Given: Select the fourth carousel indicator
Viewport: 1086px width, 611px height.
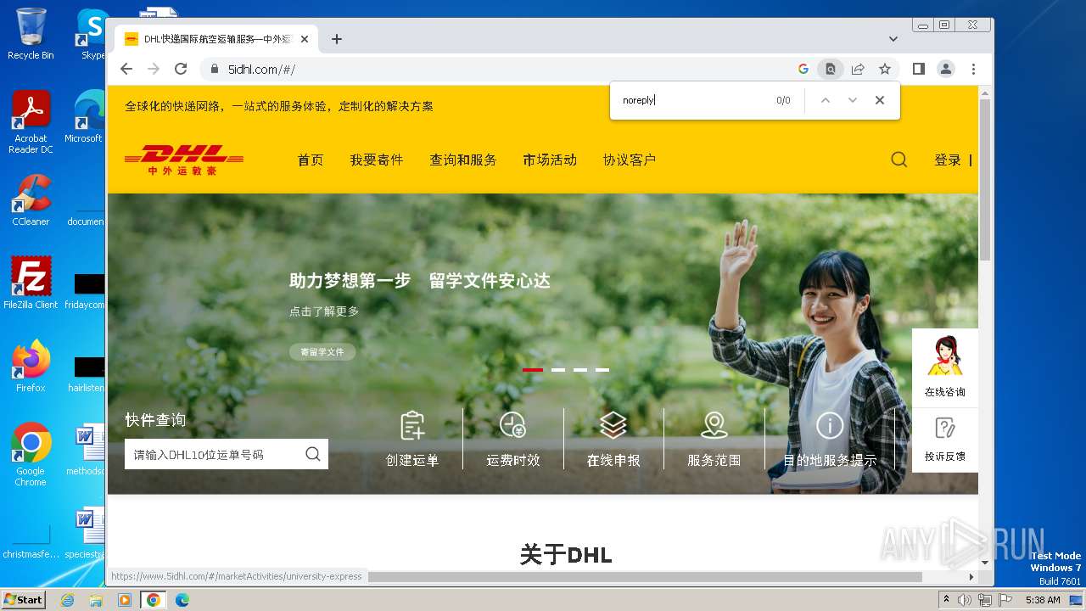Looking at the screenshot, I should 602,370.
